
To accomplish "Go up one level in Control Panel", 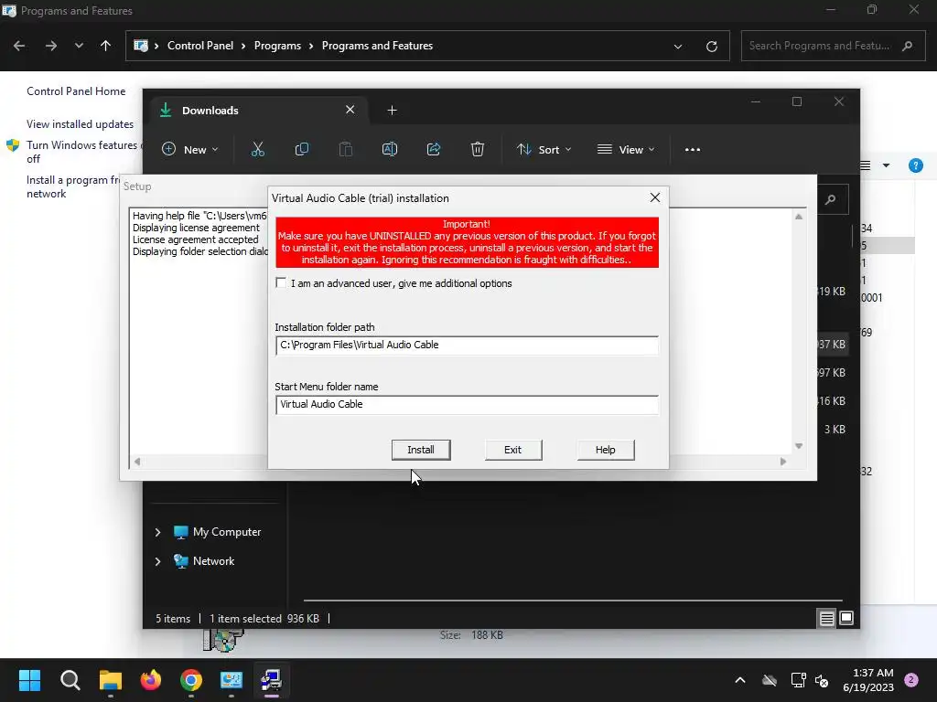I will 105,46.
